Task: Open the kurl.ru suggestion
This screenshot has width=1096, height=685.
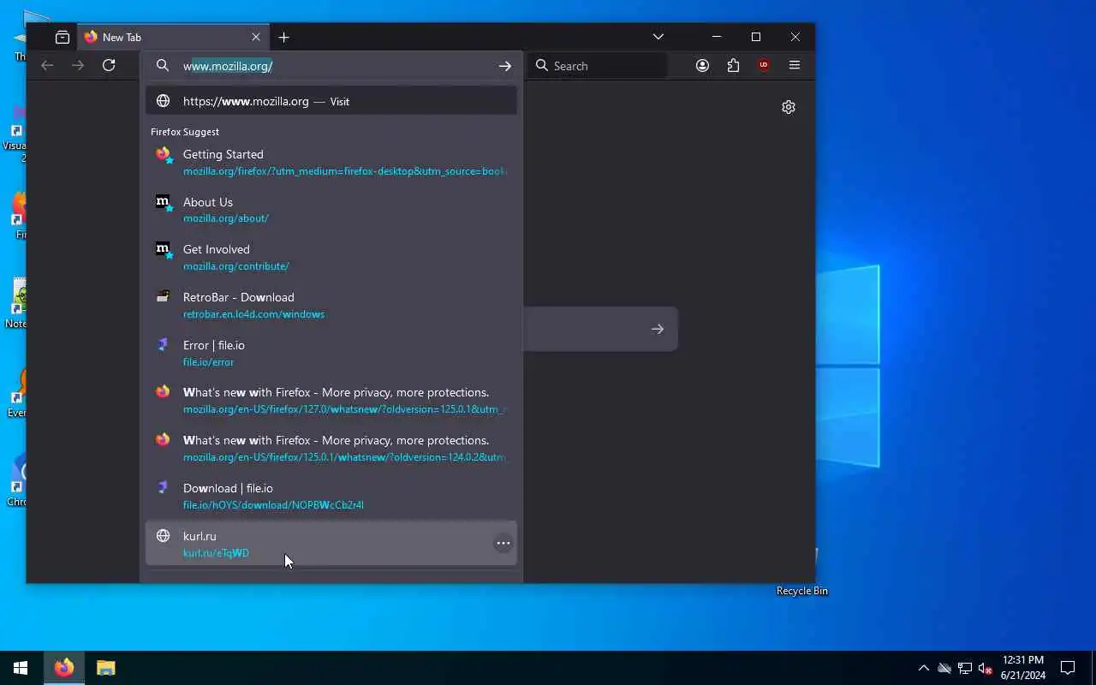Action: 331,543
